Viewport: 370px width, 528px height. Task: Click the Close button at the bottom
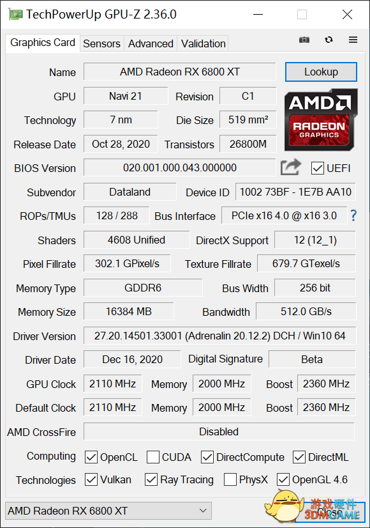330,512
